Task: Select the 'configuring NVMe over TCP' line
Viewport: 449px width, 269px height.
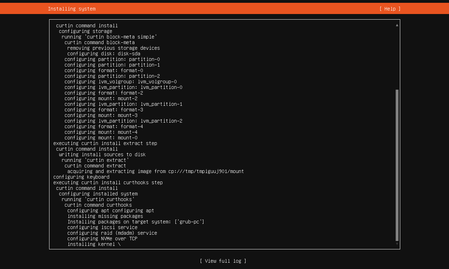Action: (102, 239)
